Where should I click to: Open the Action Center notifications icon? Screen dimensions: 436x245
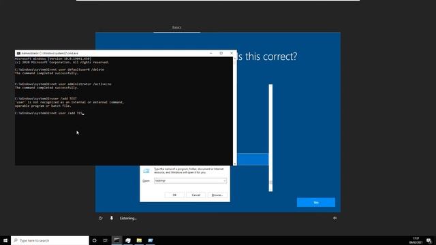pyautogui.click(x=429, y=240)
